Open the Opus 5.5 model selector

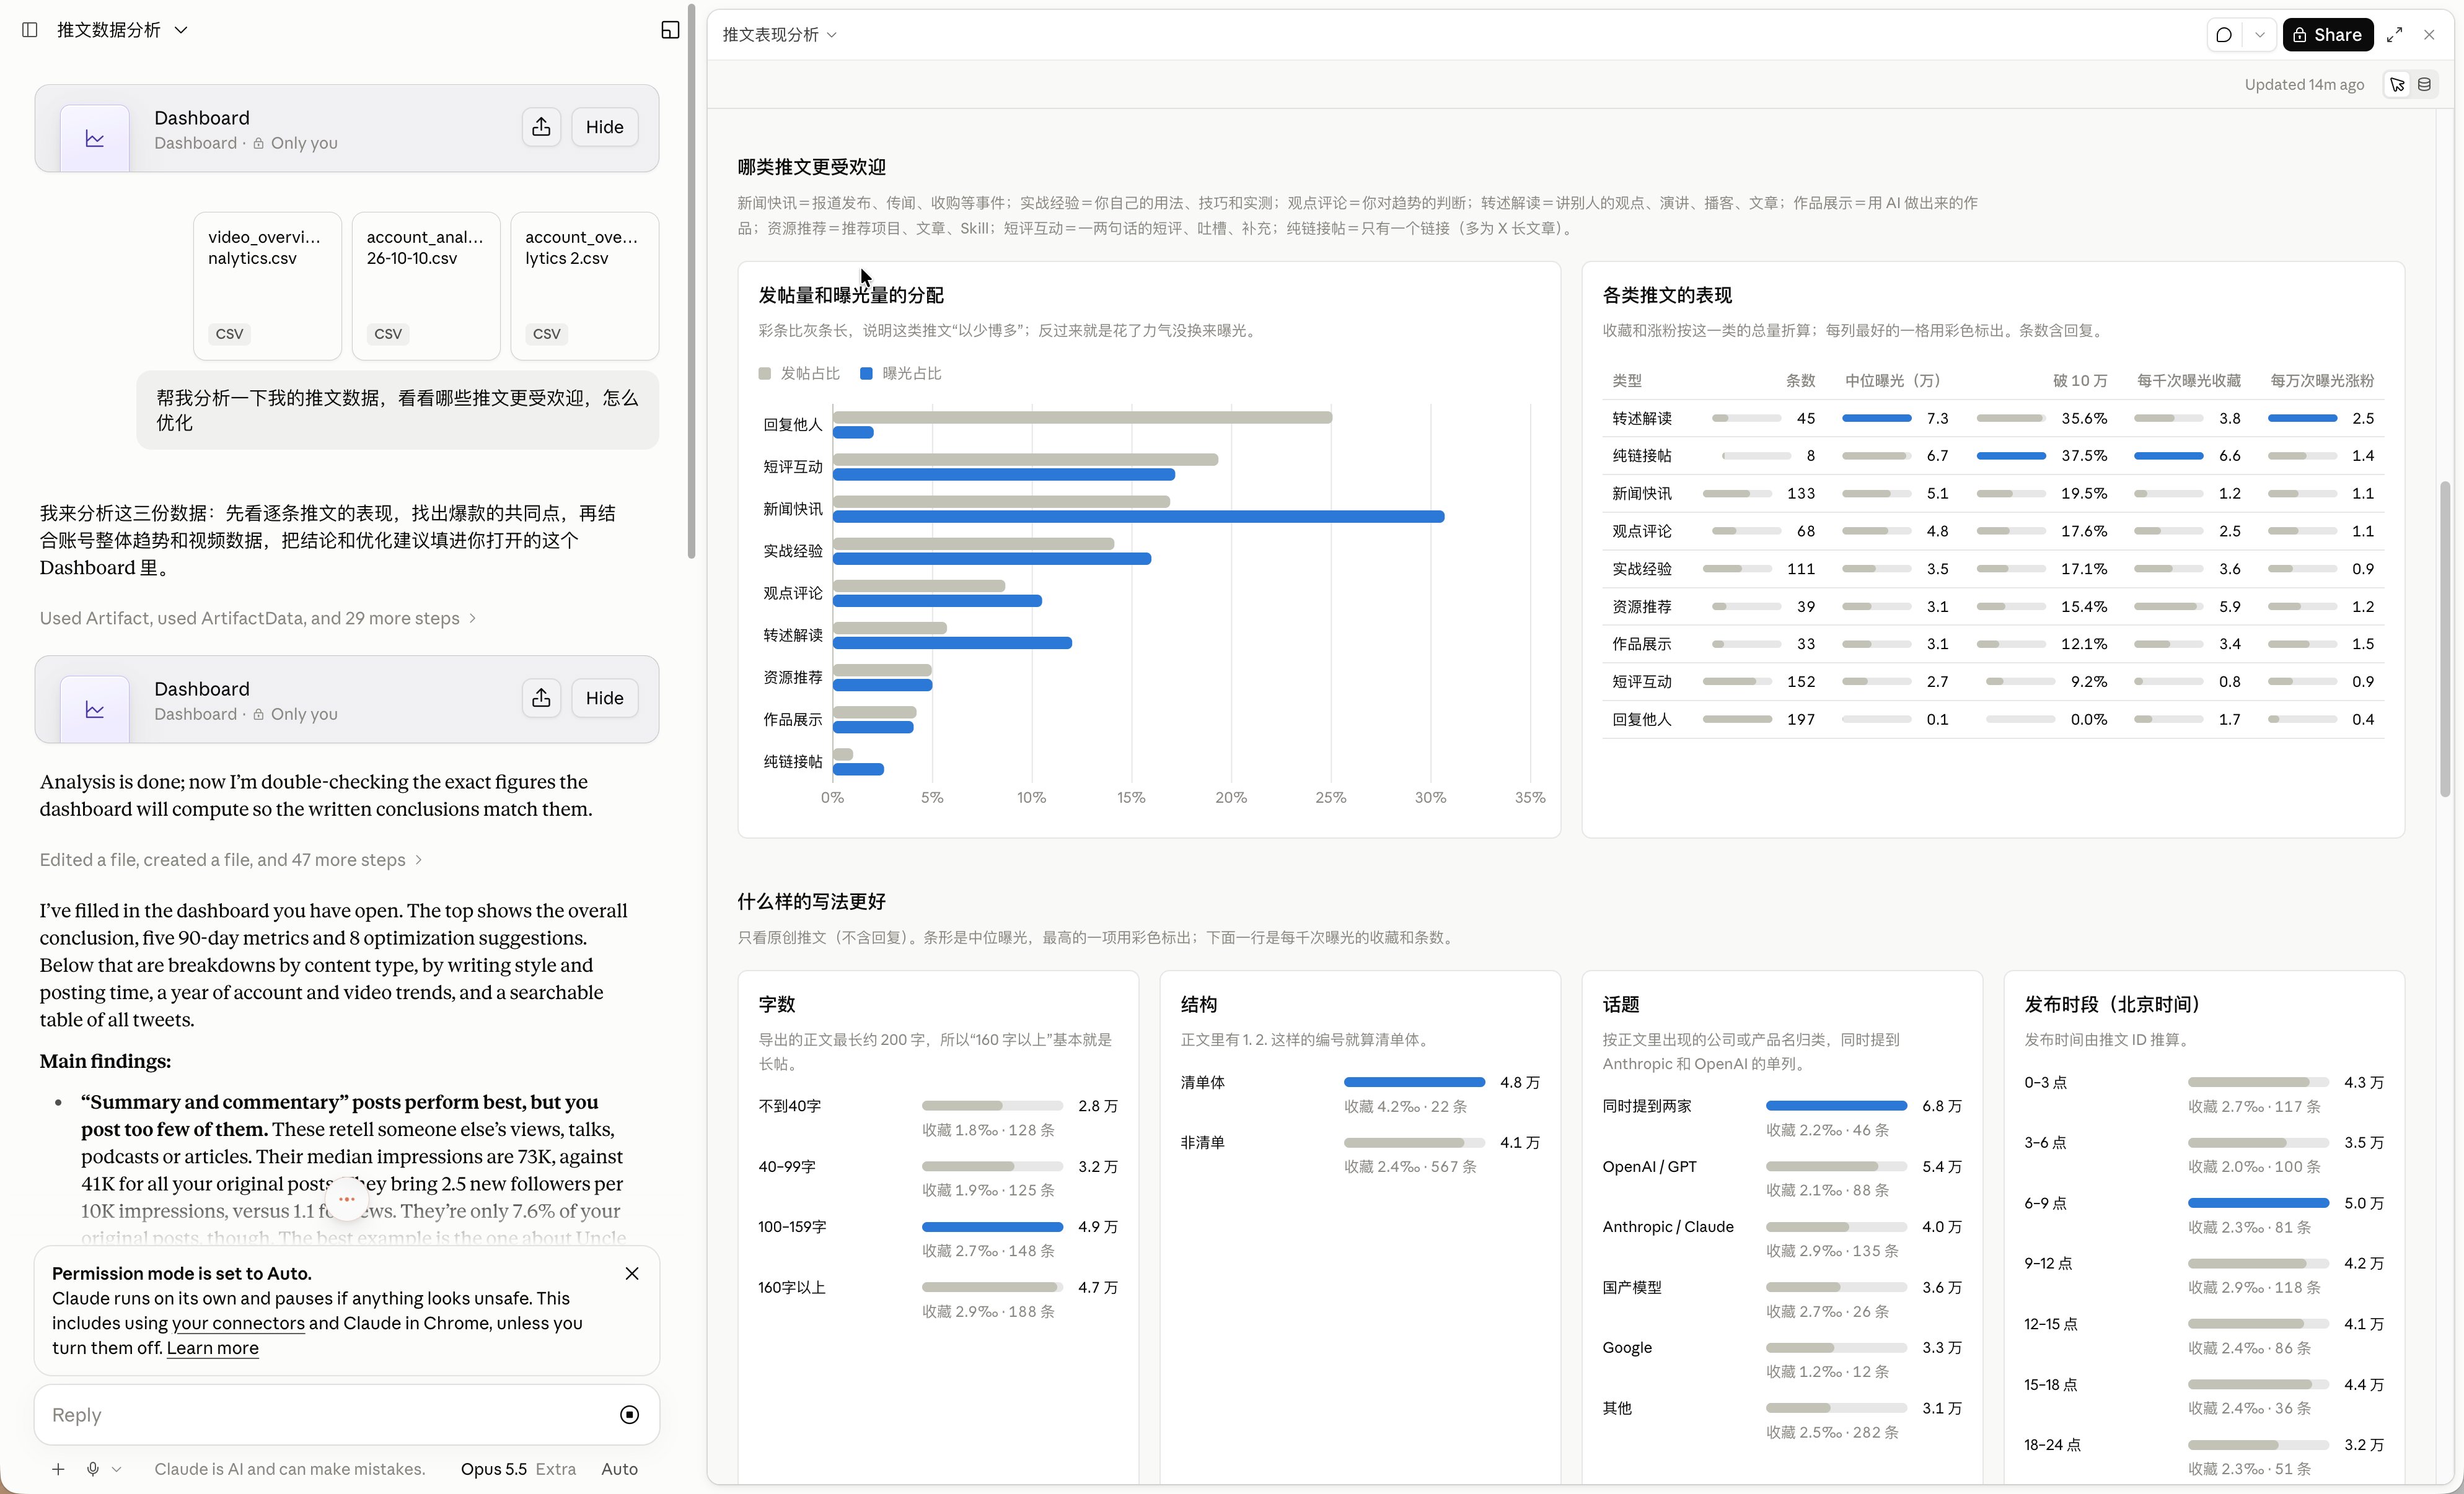[494, 1469]
